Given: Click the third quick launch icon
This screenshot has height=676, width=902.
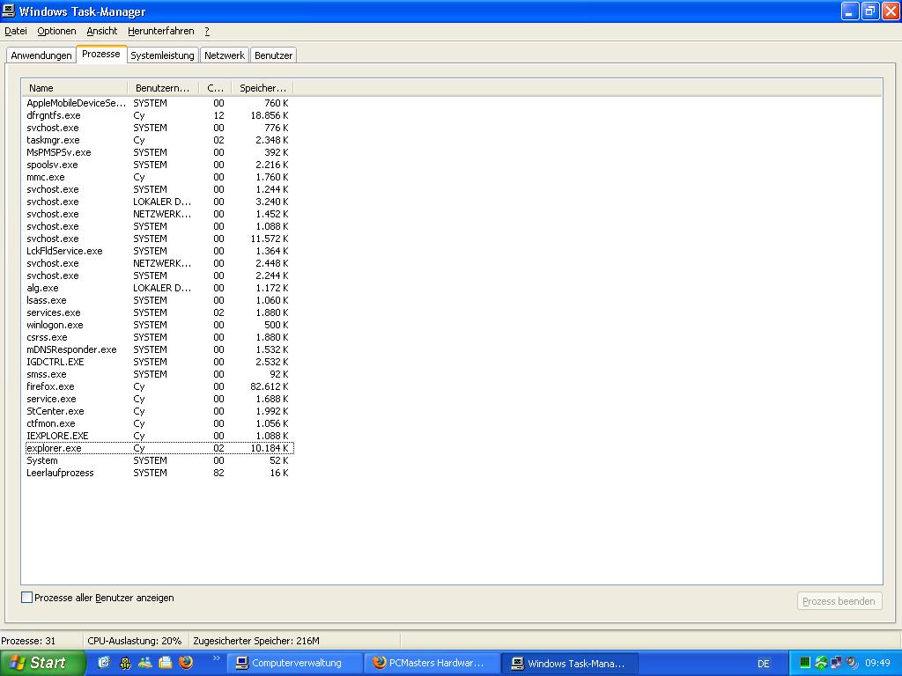Looking at the screenshot, I should [x=145, y=662].
